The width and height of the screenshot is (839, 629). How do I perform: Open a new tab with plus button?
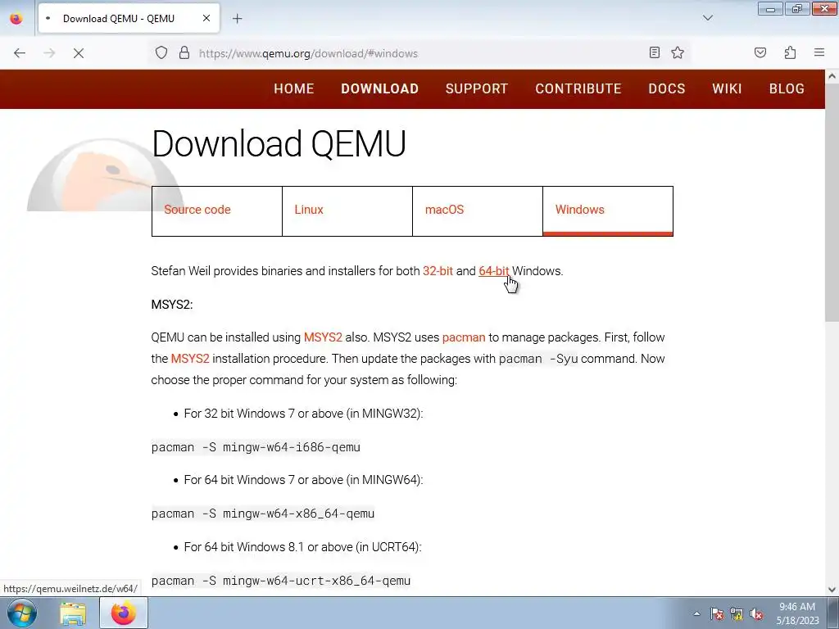[x=237, y=19]
